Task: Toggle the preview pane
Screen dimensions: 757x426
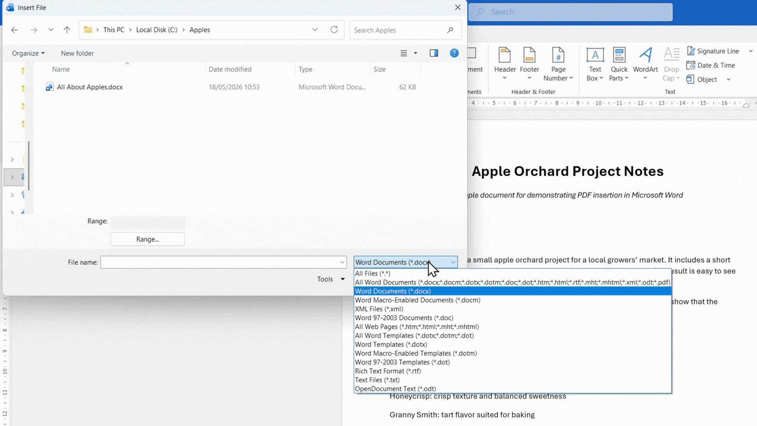Action: click(x=434, y=53)
